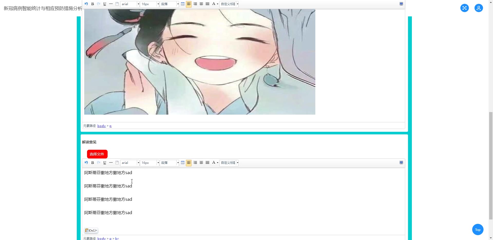
Task: Clear document in the 解读意见 editor toolbar
Action: (117, 163)
